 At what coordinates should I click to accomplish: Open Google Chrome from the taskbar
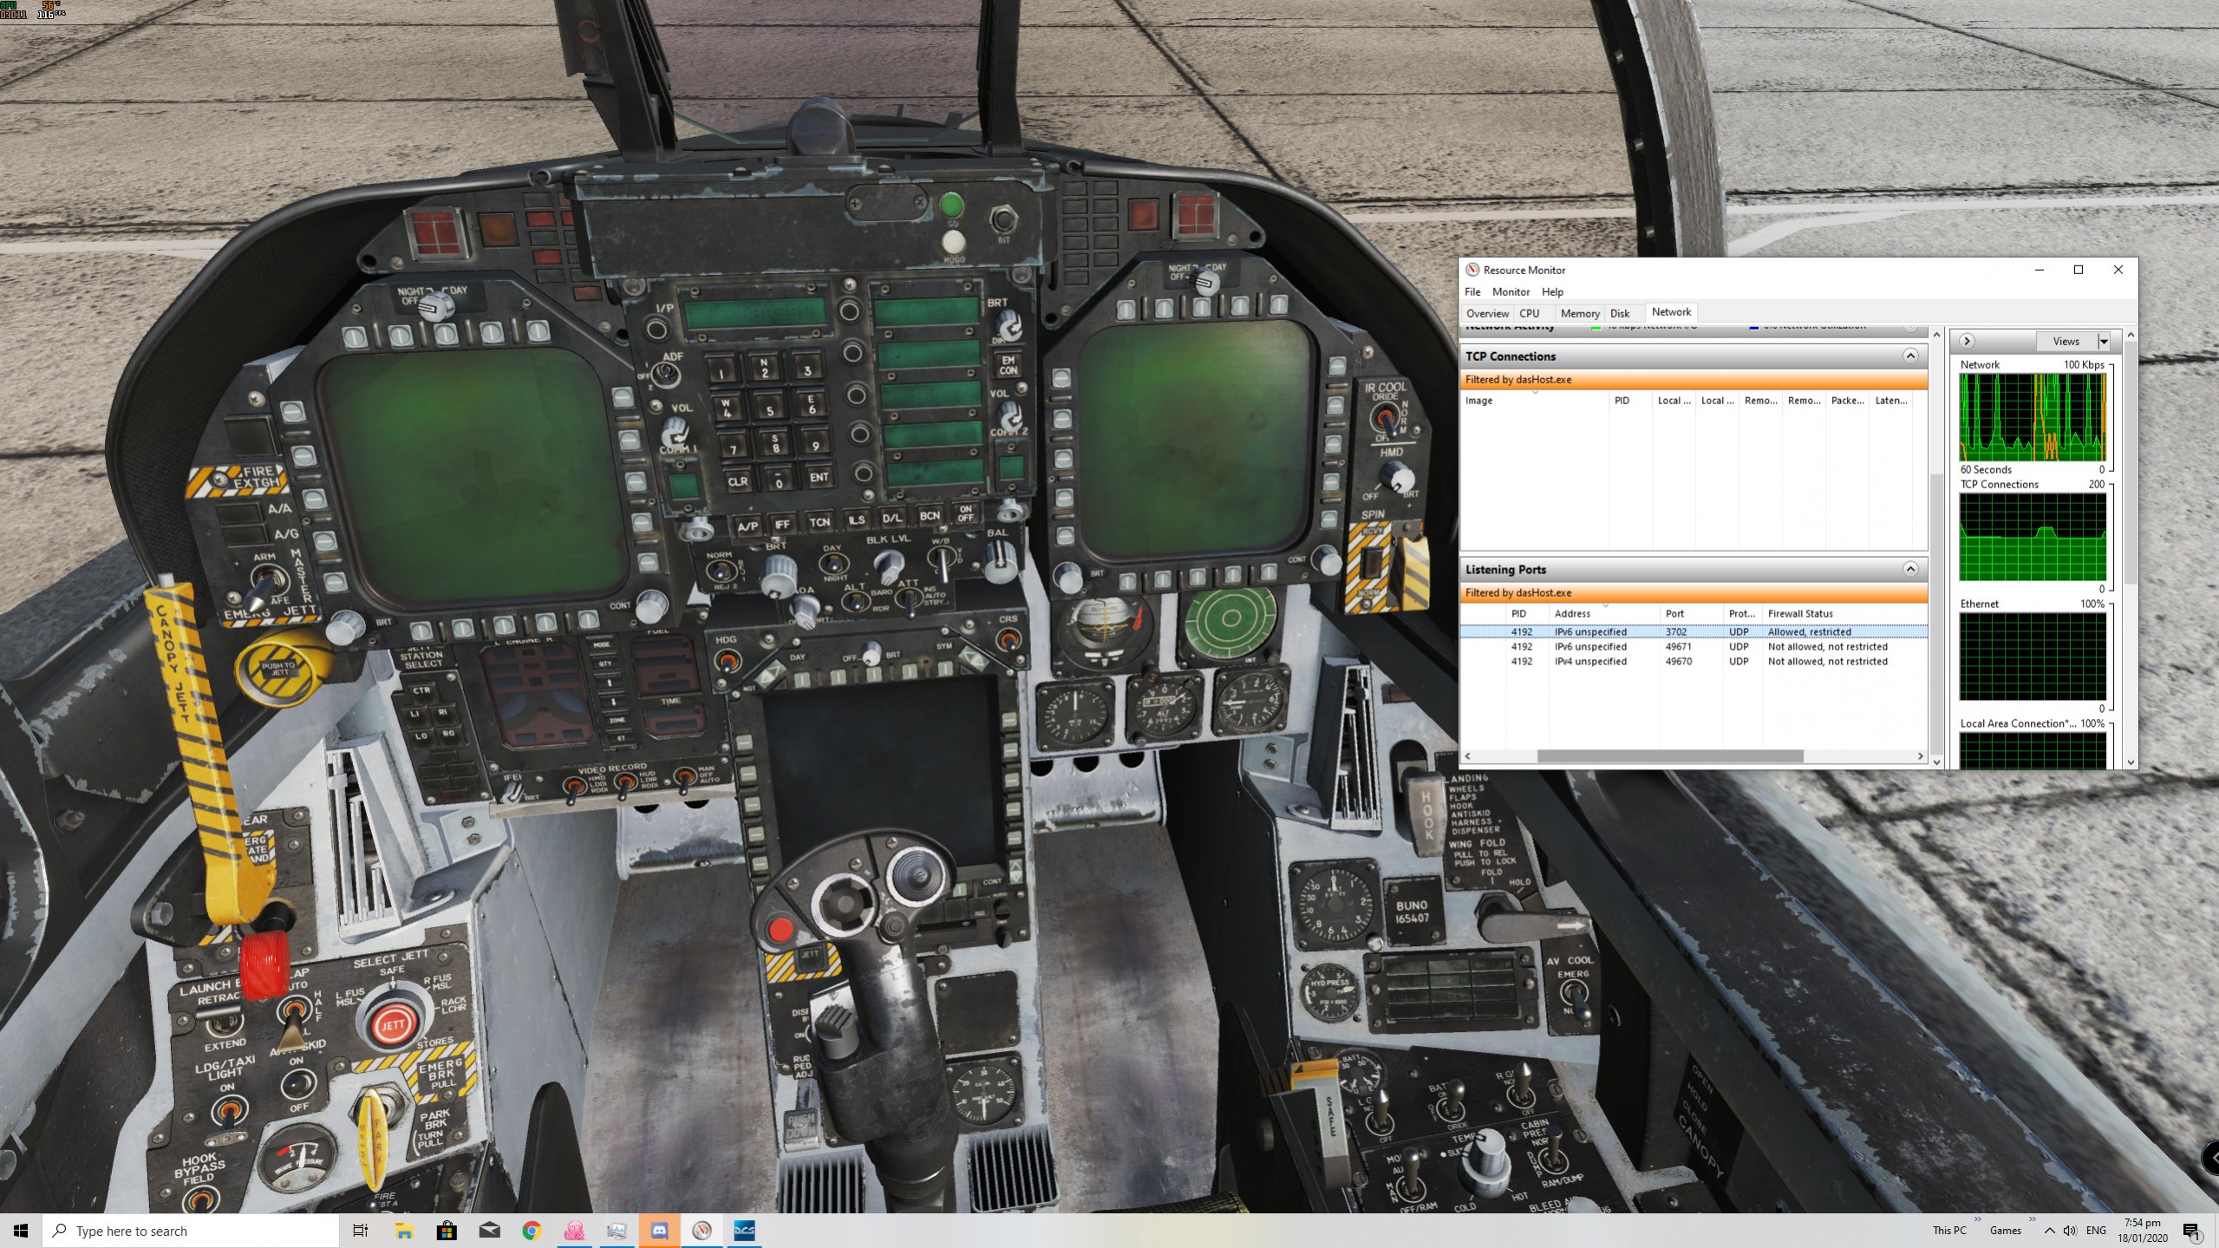coord(532,1231)
